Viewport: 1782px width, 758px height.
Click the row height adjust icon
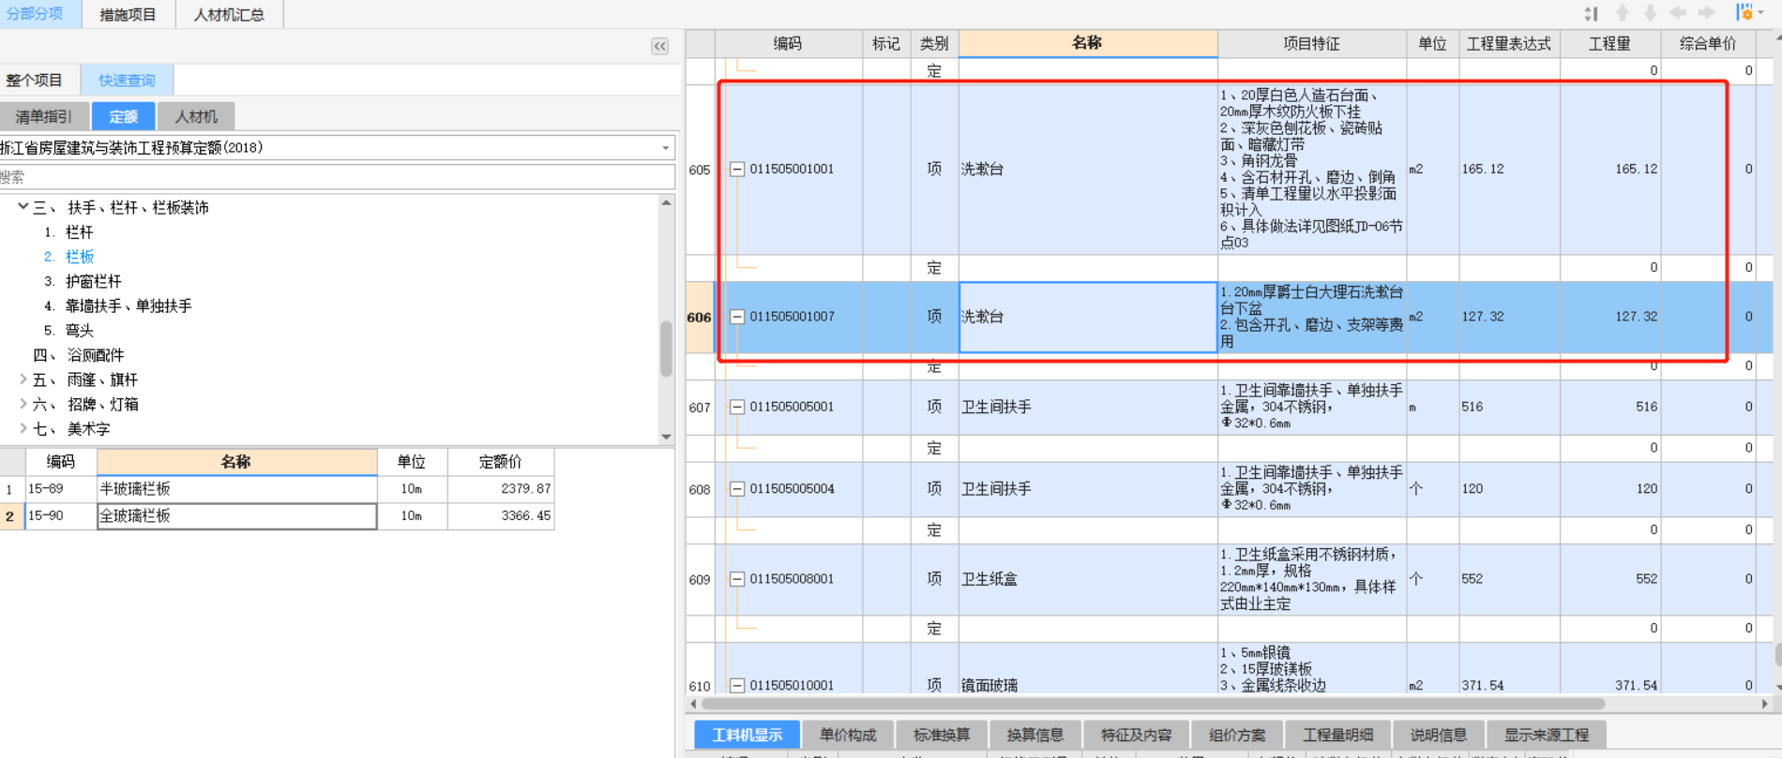click(x=1591, y=13)
